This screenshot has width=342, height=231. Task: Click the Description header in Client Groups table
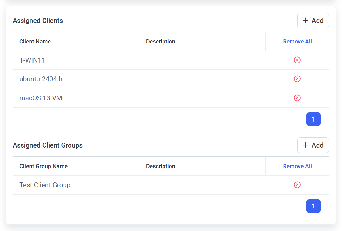pos(160,166)
